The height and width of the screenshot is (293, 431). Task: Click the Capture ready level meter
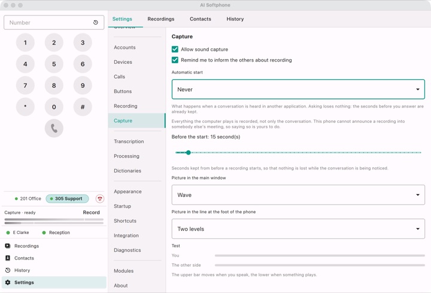coord(54,221)
